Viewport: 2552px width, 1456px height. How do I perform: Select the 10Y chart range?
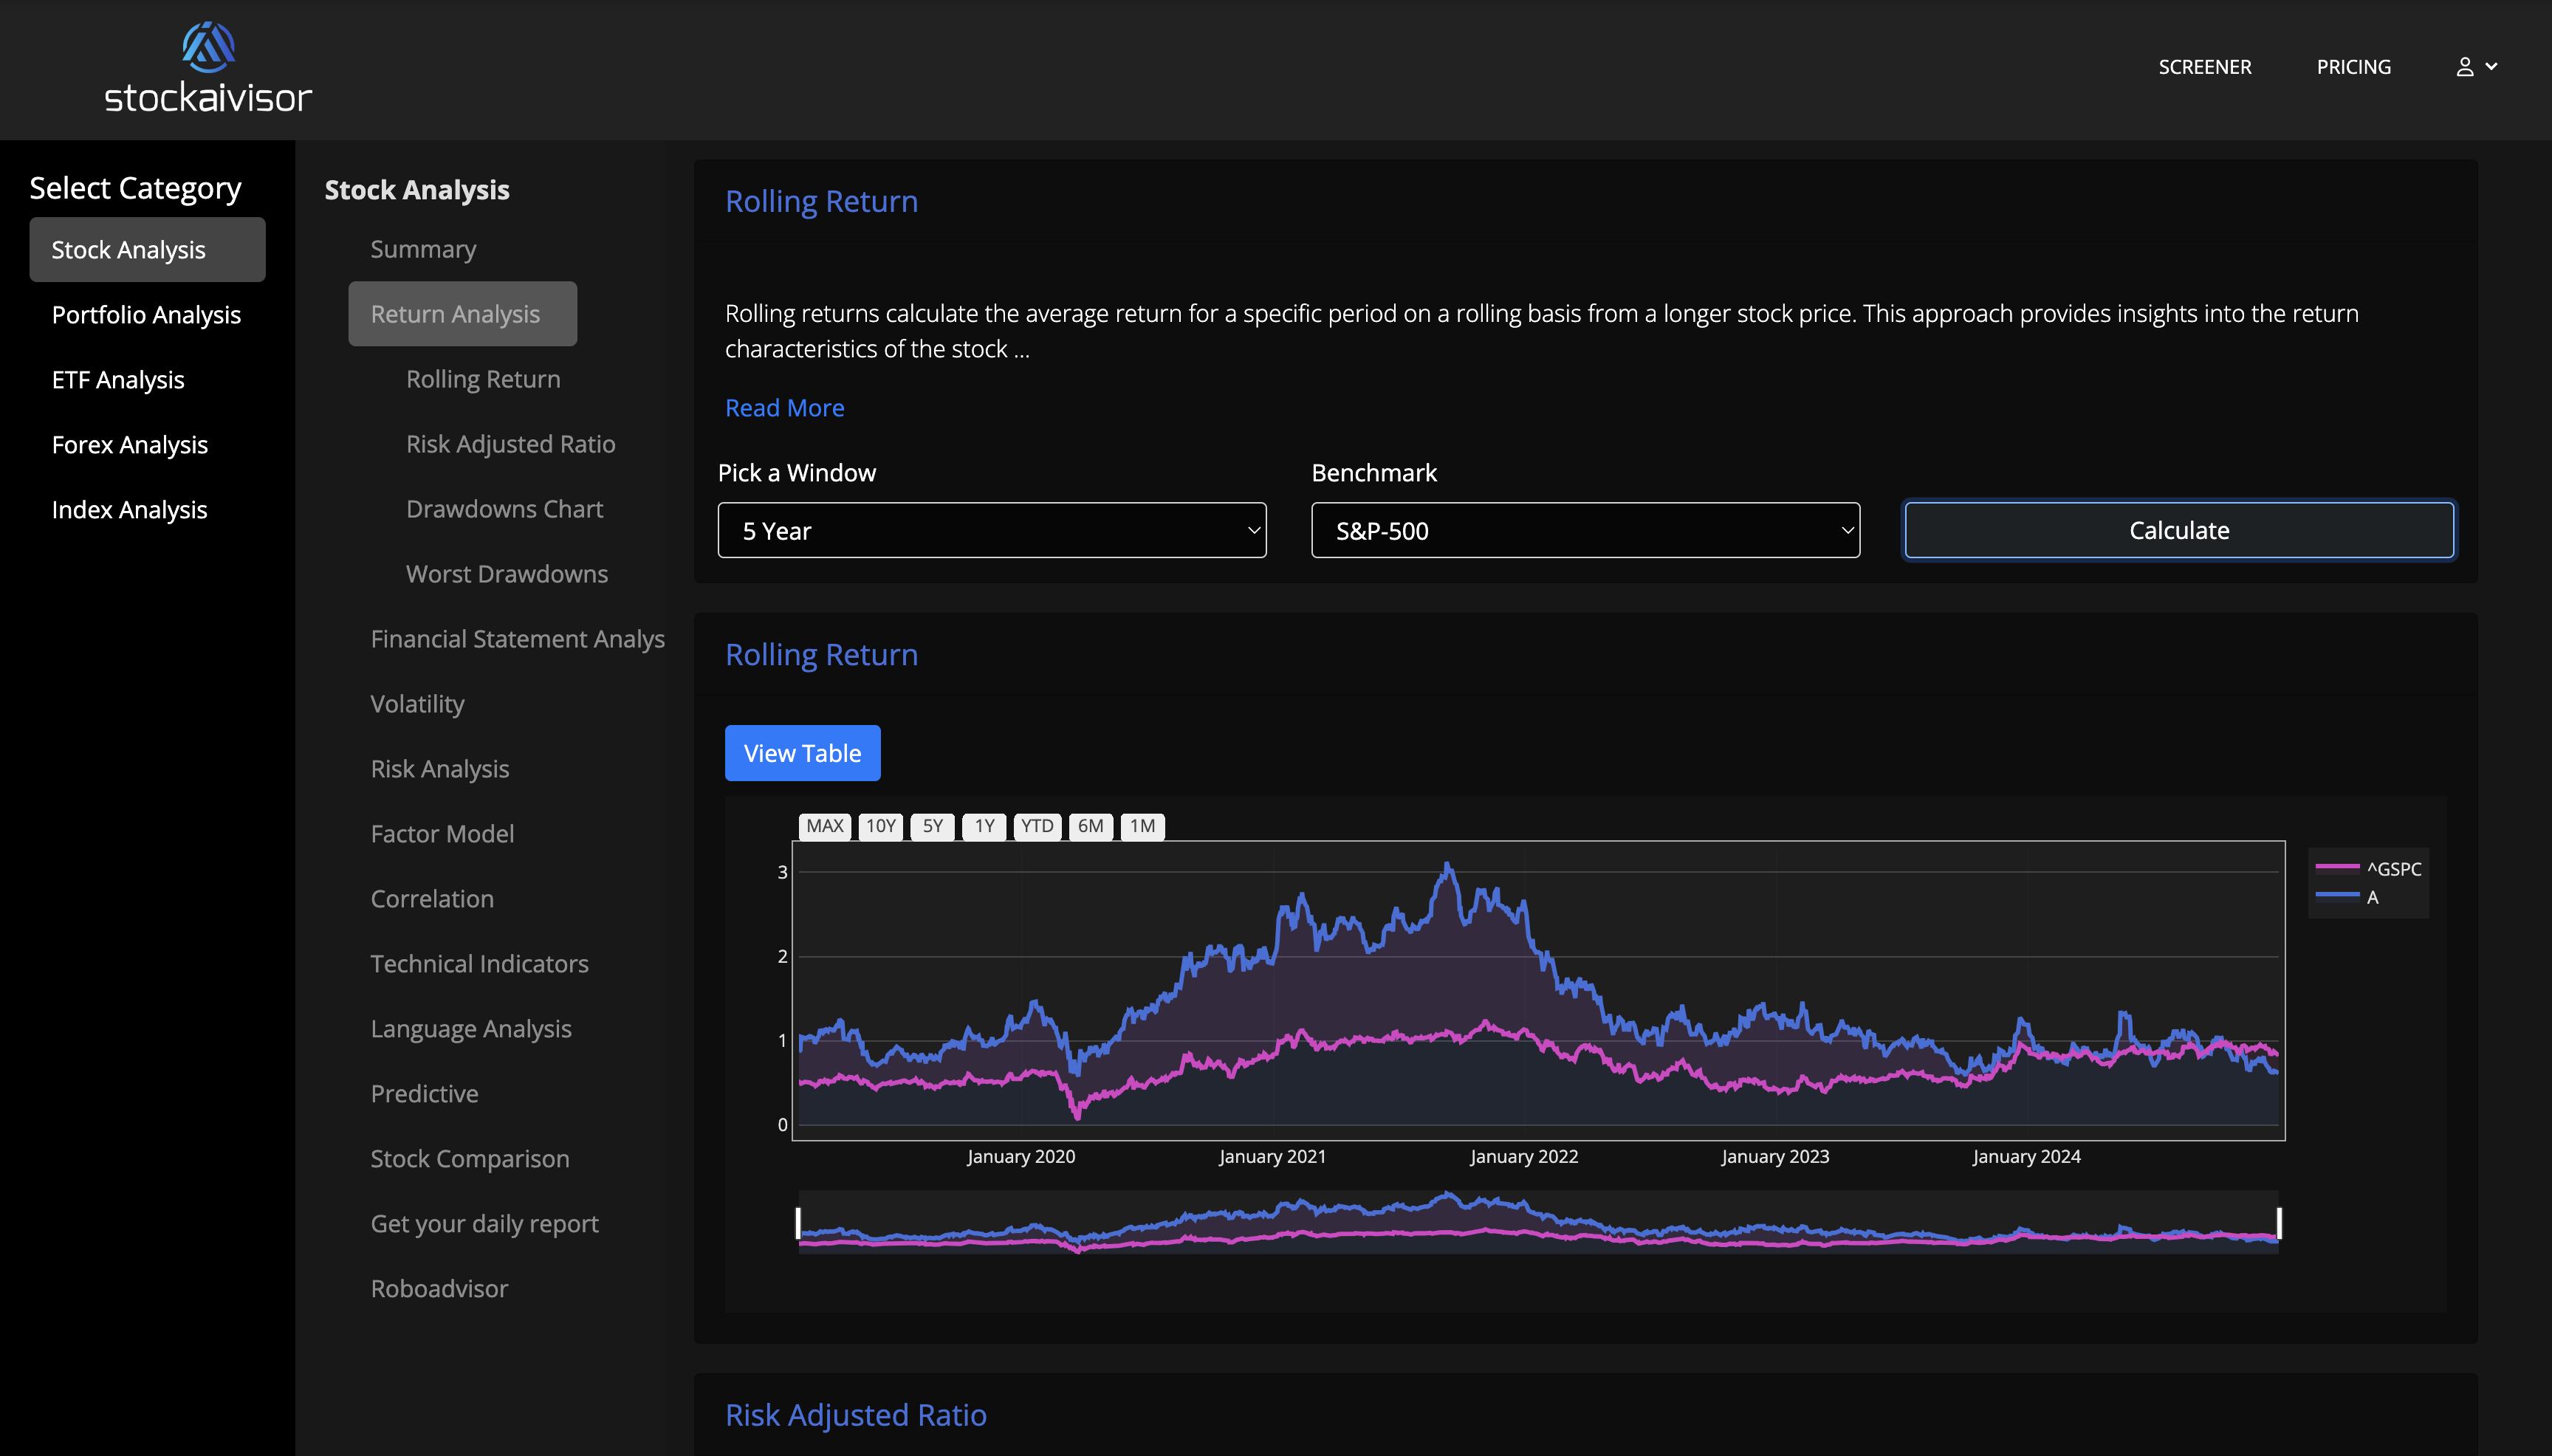coord(880,826)
